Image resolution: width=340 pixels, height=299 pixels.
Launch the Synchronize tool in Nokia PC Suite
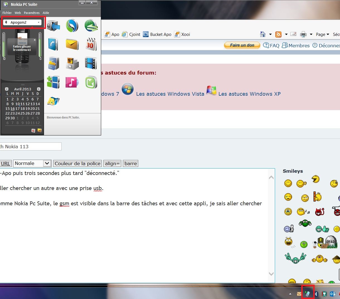72,26
